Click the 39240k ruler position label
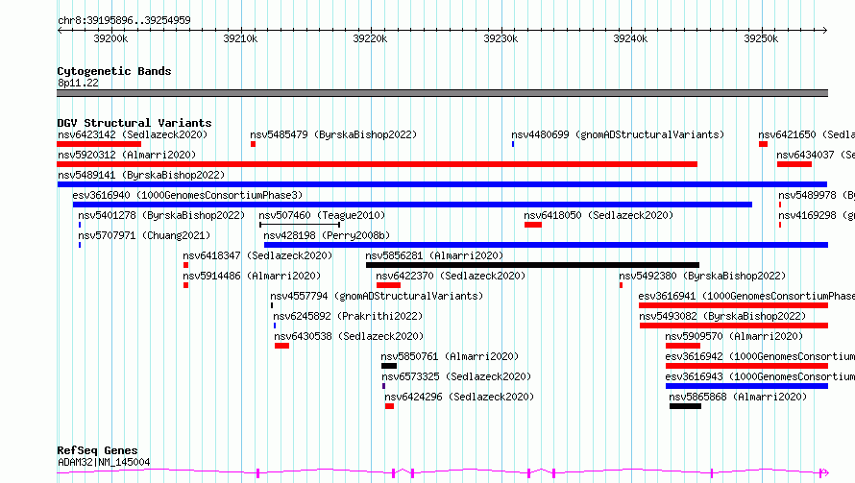 tap(630, 38)
